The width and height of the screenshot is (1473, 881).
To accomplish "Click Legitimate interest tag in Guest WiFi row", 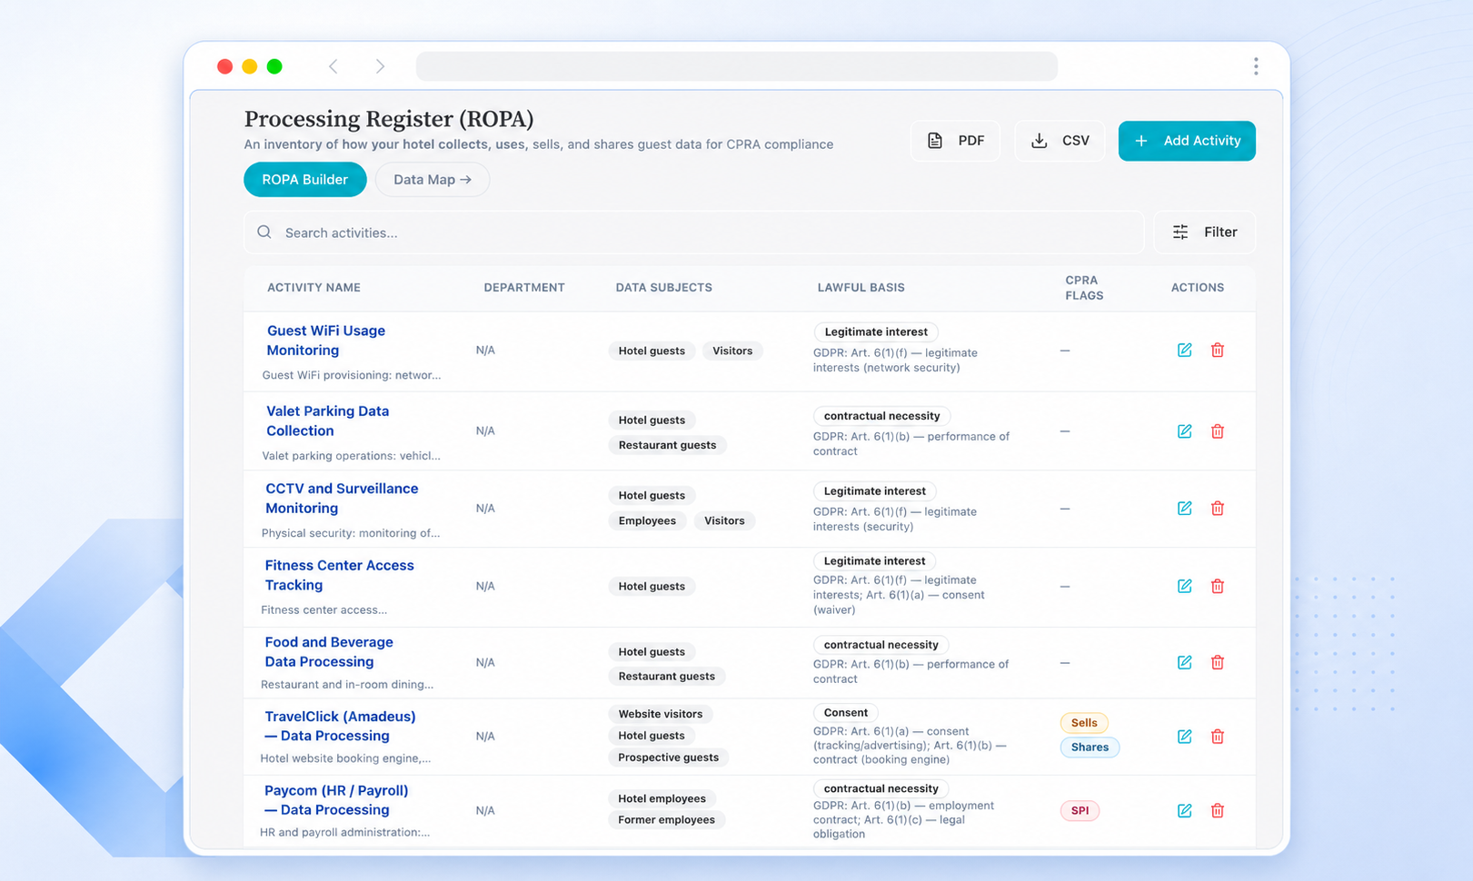I will (x=876, y=332).
